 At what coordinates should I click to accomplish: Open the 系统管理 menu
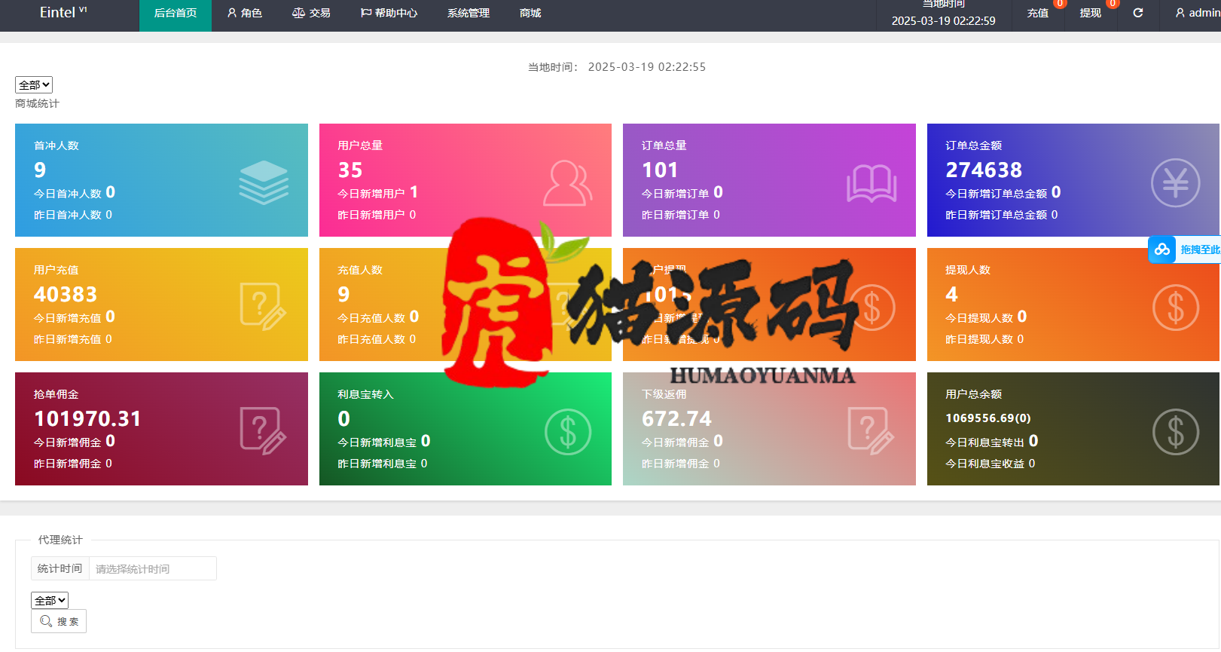(469, 13)
